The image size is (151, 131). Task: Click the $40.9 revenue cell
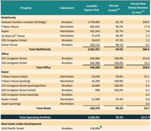click(146, 22)
